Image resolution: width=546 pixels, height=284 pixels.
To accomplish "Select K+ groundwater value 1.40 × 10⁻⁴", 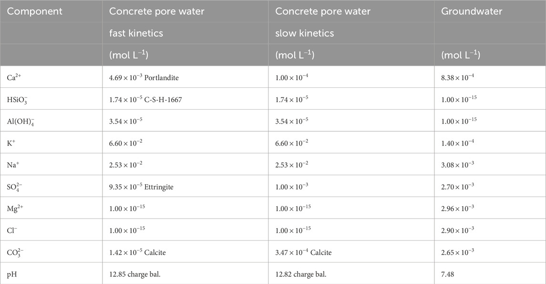I will pos(457,143).
